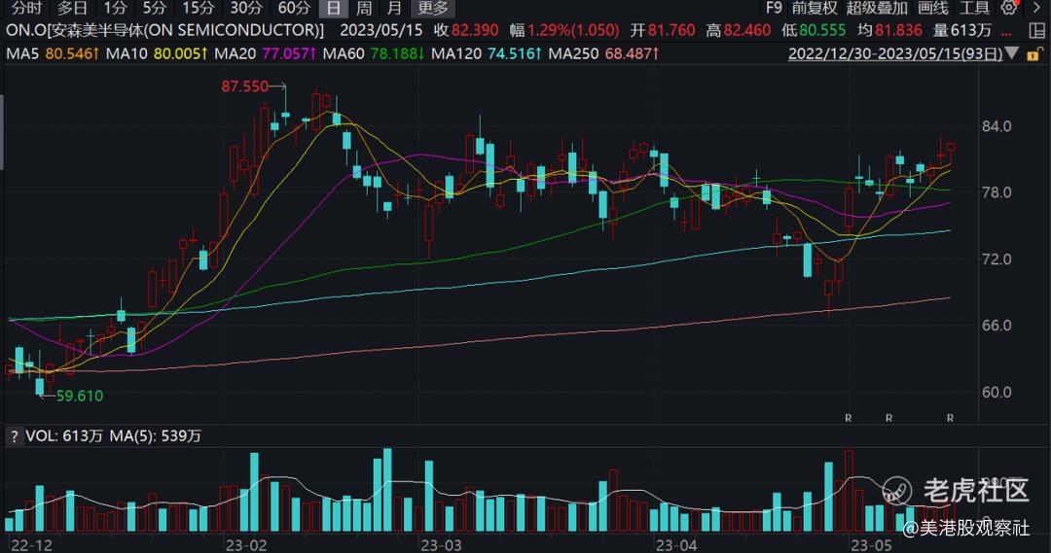This screenshot has height=553, width=1051.
Task: Click the low price 低80.555 value
Action: [814, 30]
